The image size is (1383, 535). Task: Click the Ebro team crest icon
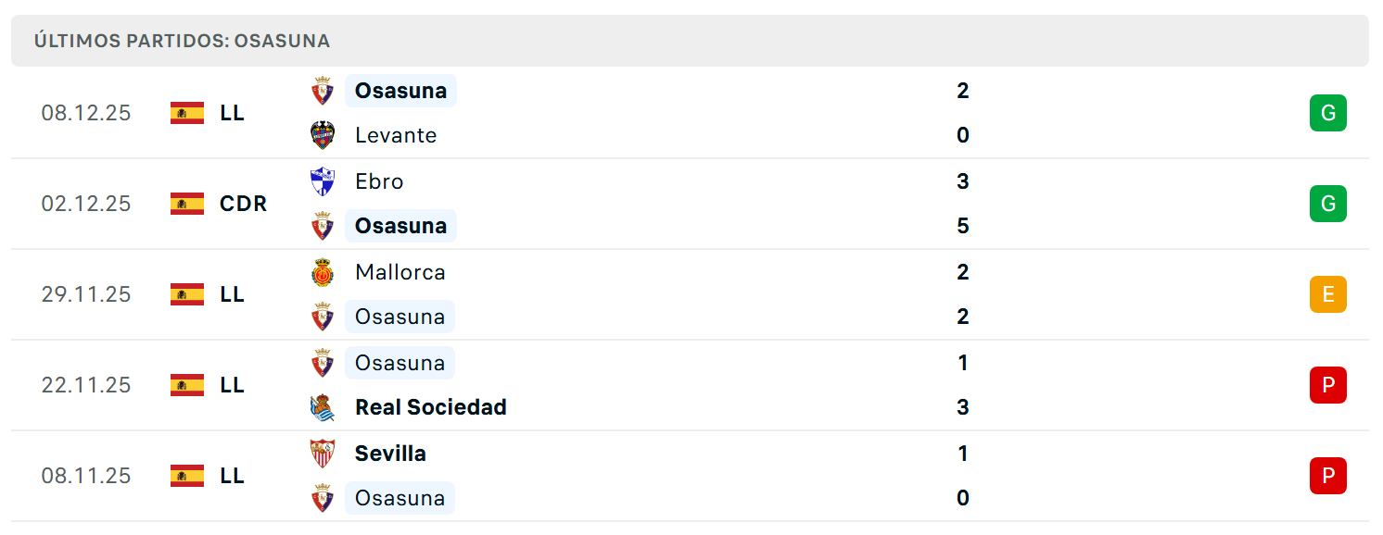pos(323,181)
